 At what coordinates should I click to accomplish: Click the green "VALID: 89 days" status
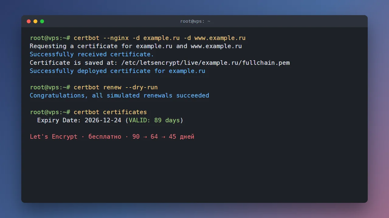pyautogui.click(x=154, y=121)
